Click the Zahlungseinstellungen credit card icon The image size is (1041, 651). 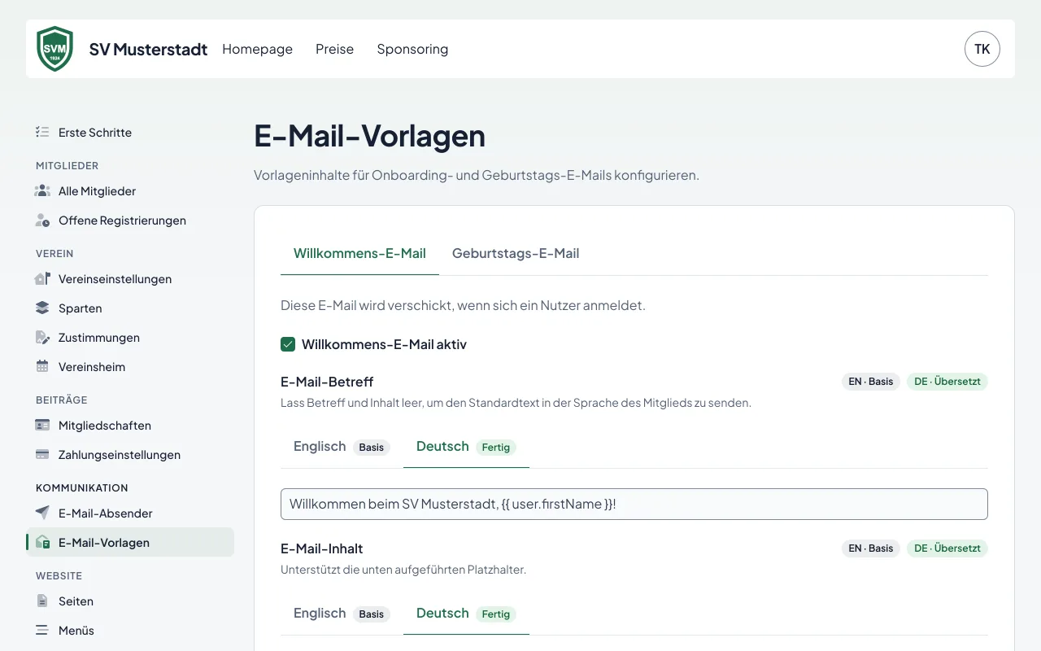(x=42, y=454)
